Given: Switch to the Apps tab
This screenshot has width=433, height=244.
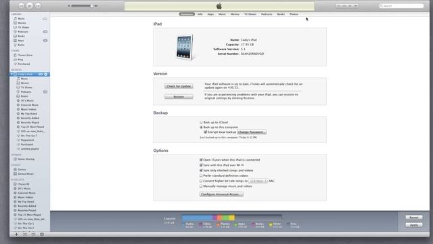Looking at the screenshot, I should pos(210,14).
